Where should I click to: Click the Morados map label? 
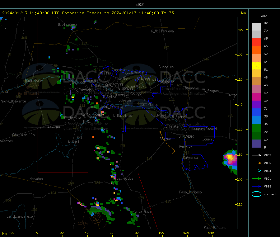[x=36, y=179]
